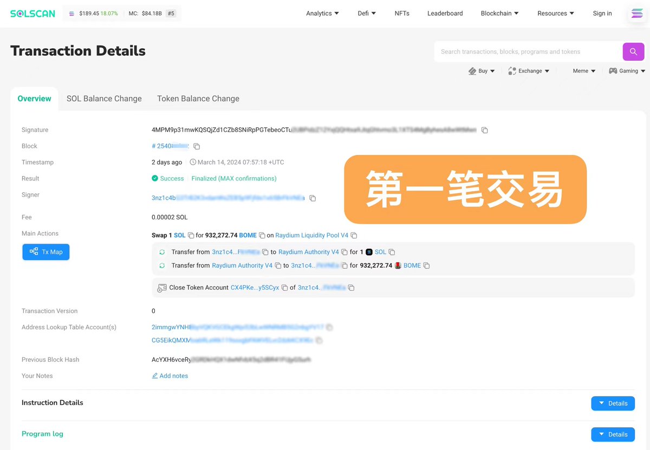Image resolution: width=650 pixels, height=450 pixels.
Task: Open the Analytics dropdown menu
Action: click(x=323, y=14)
